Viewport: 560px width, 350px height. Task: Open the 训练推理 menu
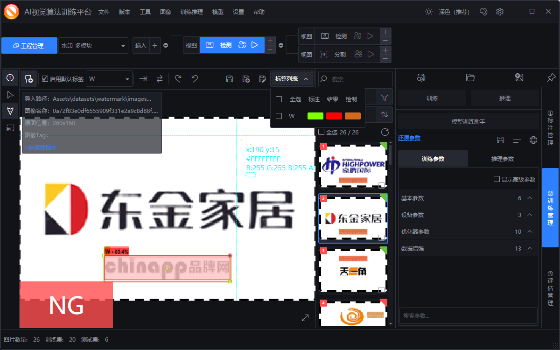click(x=192, y=12)
